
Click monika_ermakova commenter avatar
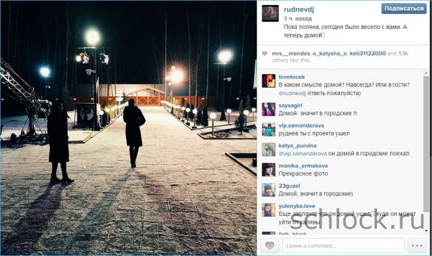[x=268, y=170]
